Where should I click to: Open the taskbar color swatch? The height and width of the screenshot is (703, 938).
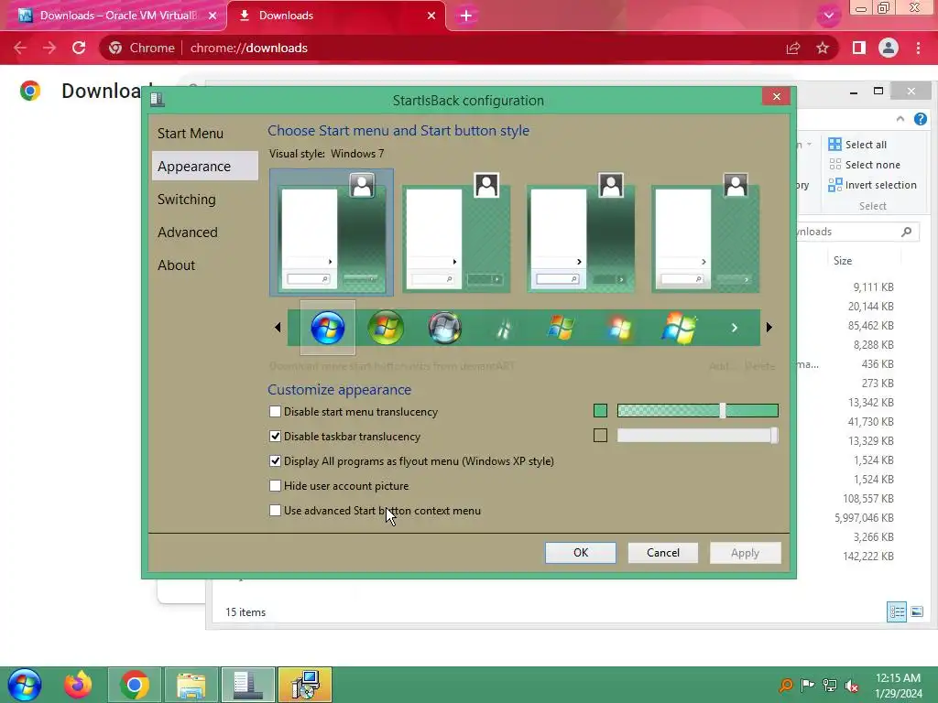pos(600,435)
